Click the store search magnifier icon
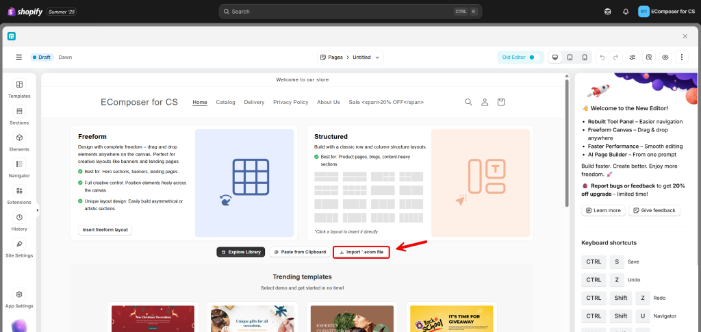The width and height of the screenshot is (701, 332). coord(468,102)
